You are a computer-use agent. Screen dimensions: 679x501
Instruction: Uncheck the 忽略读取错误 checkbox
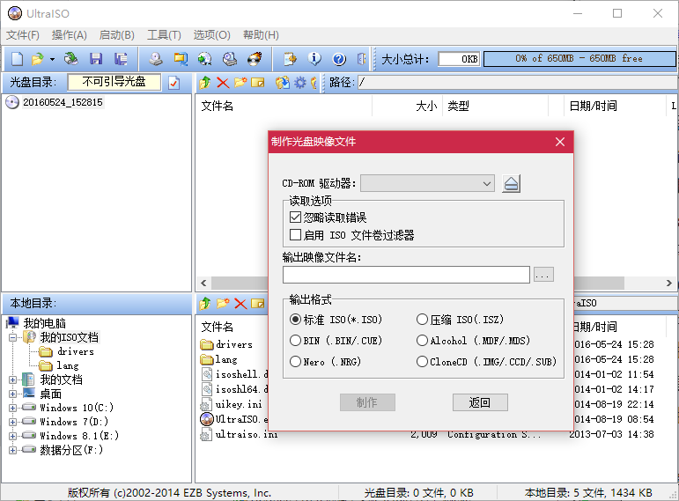click(295, 217)
